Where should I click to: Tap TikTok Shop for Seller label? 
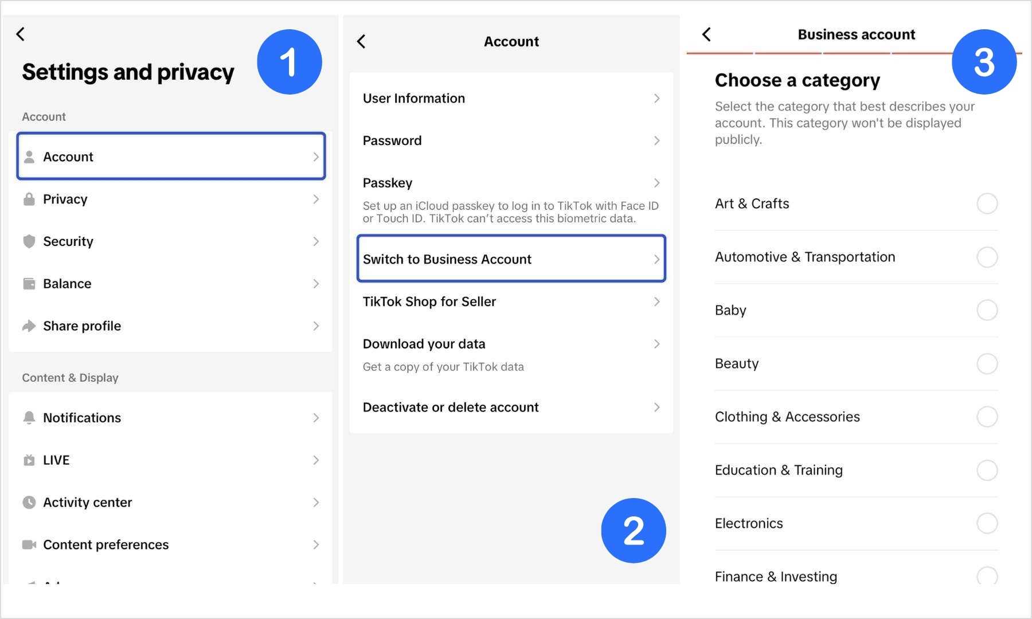(429, 301)
